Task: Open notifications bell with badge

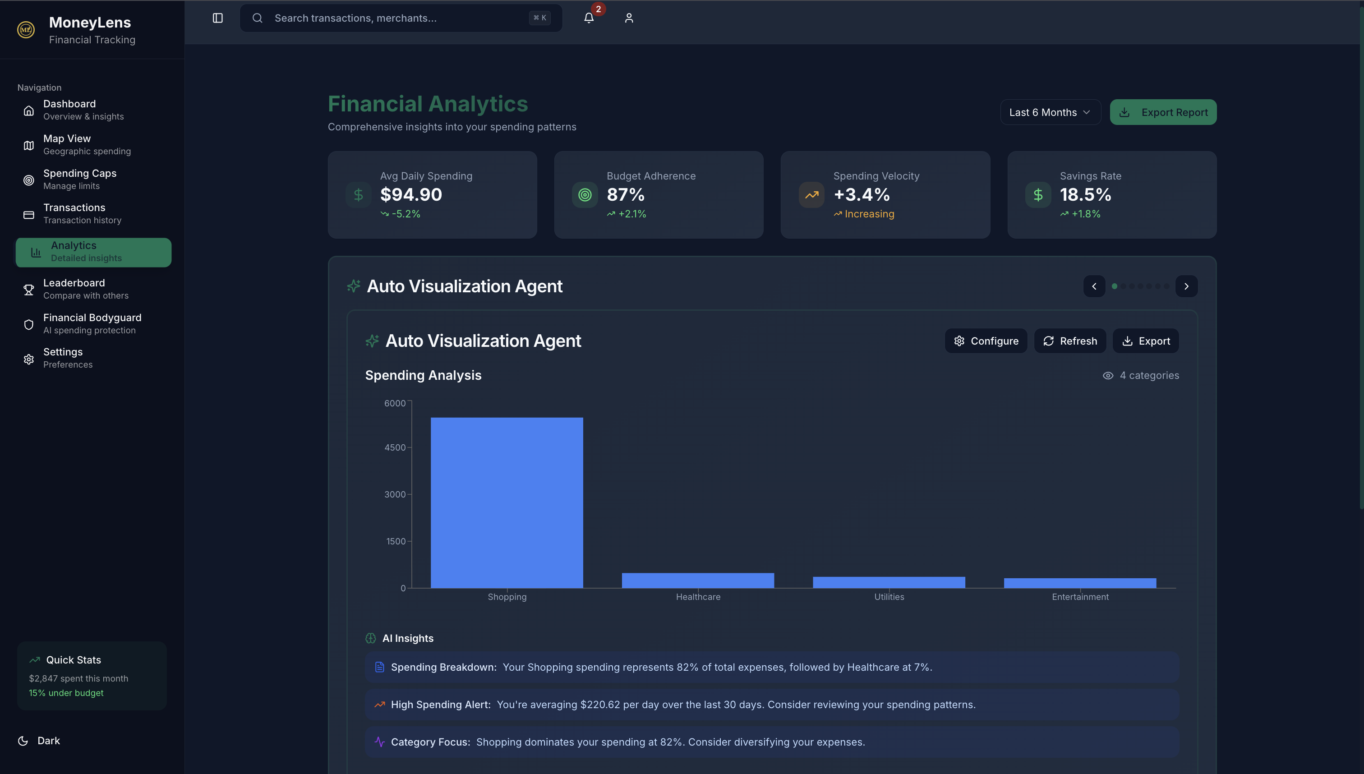Action: click(x=589, y=18)
